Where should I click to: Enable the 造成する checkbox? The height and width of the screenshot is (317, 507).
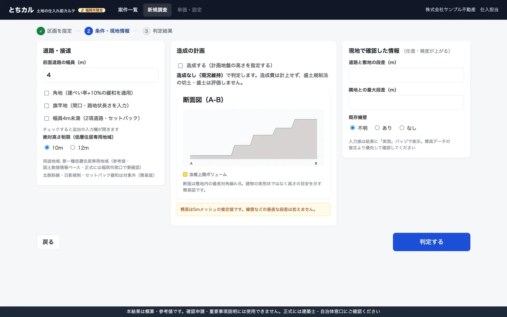[180, 66]
